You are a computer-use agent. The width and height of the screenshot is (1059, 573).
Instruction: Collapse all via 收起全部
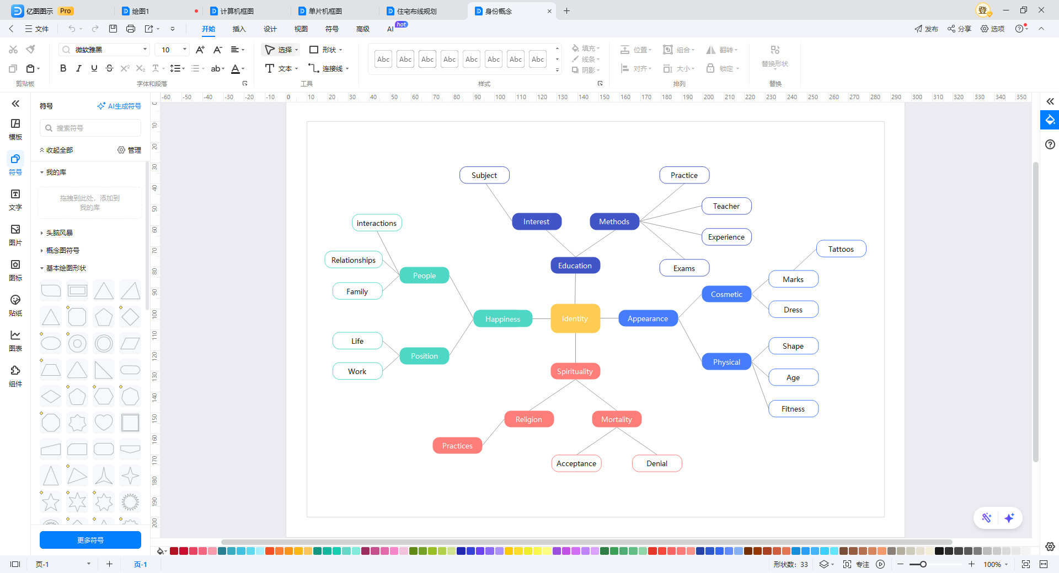[56, 150]
